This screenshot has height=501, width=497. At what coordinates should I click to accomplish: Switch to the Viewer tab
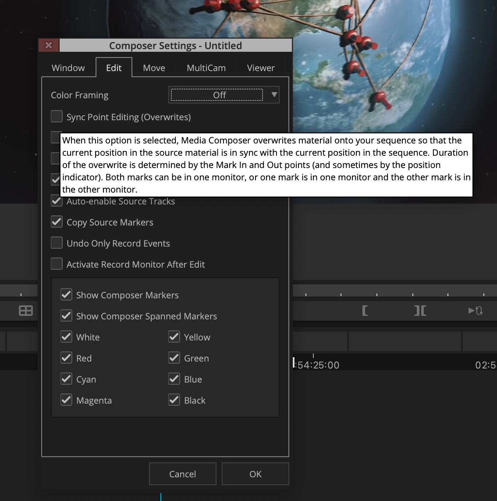coord(260,68)
